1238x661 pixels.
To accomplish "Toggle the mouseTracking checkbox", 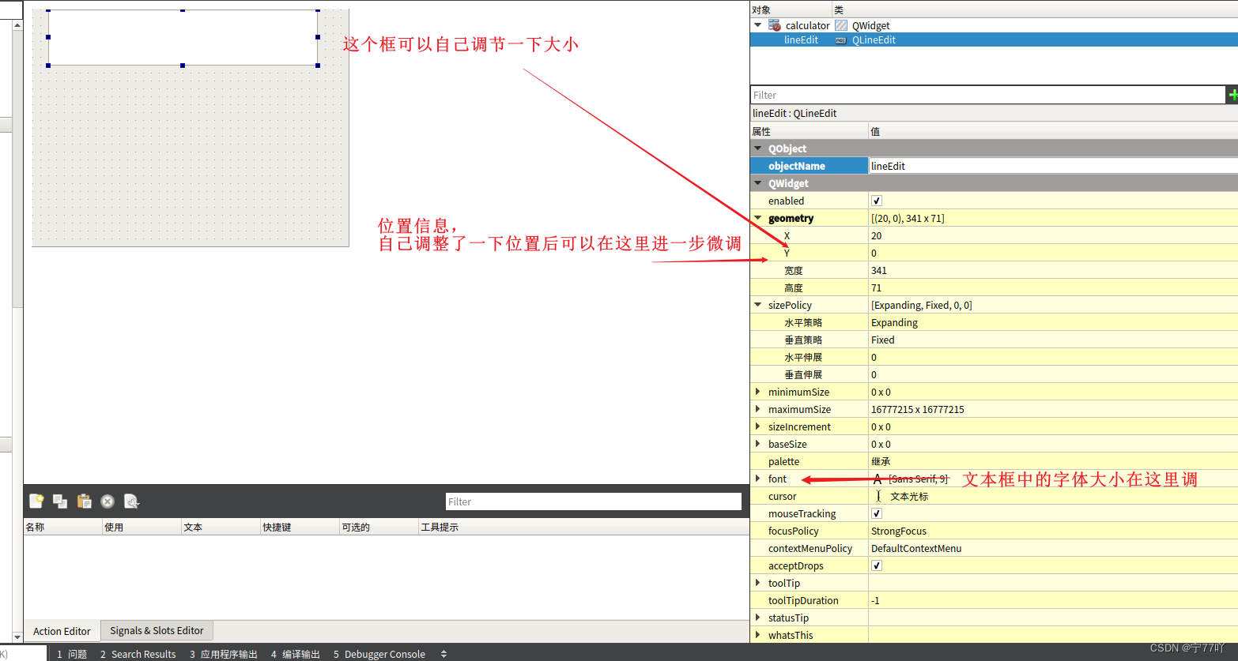I will tap(876, 513).
